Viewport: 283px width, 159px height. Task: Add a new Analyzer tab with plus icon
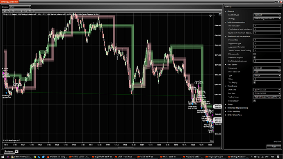(16, 152)
